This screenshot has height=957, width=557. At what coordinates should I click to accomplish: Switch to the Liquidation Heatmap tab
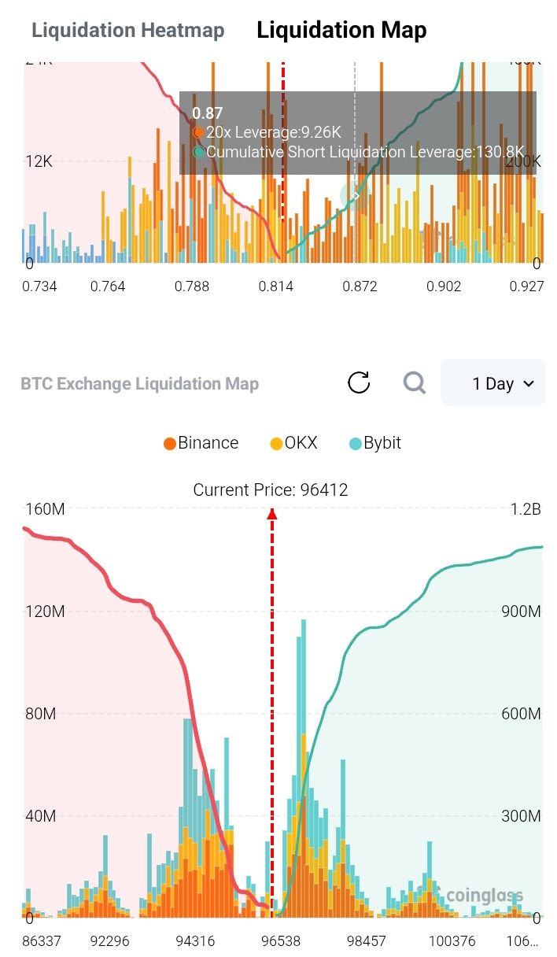(127, 31)
